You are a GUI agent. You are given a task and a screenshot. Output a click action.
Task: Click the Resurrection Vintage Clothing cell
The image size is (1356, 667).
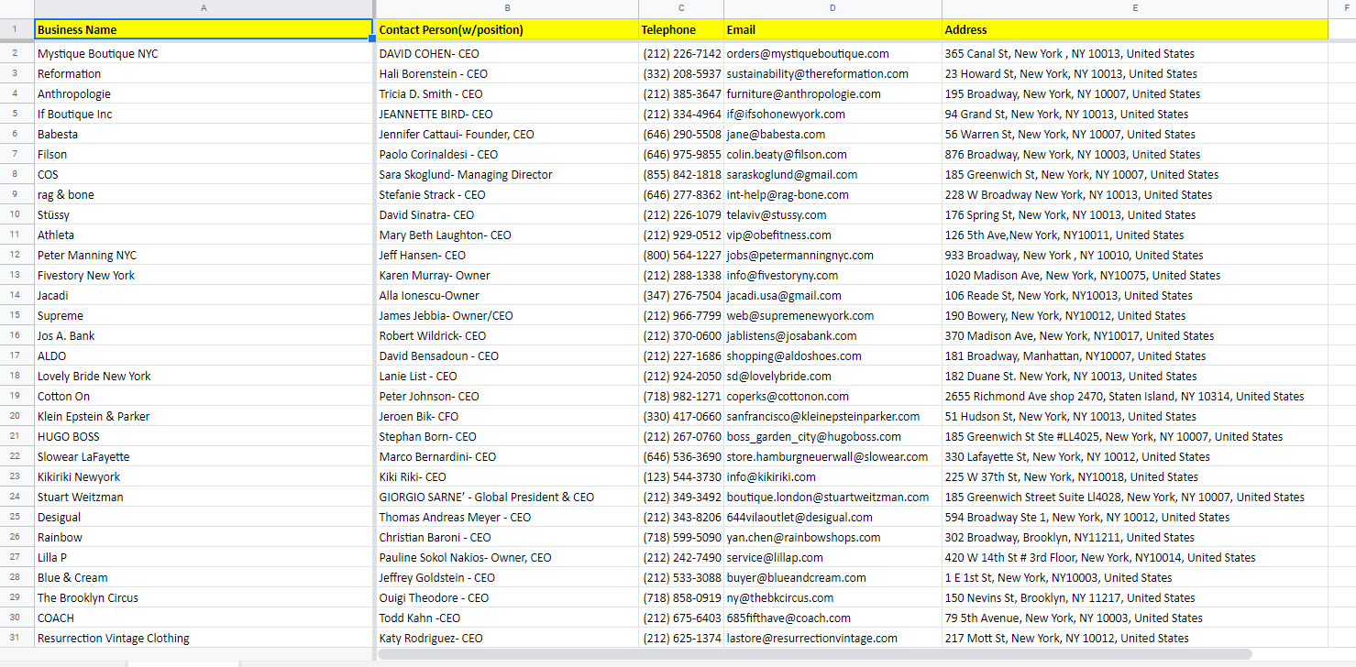[204, 638]
